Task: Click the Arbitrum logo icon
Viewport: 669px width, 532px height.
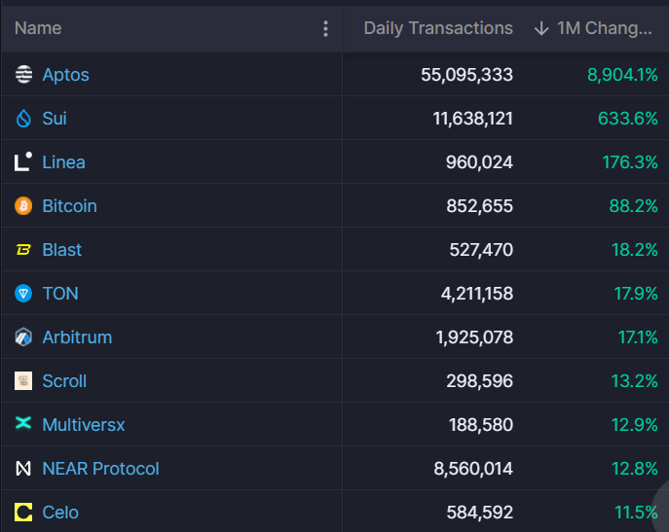Action: coord(23,337)
